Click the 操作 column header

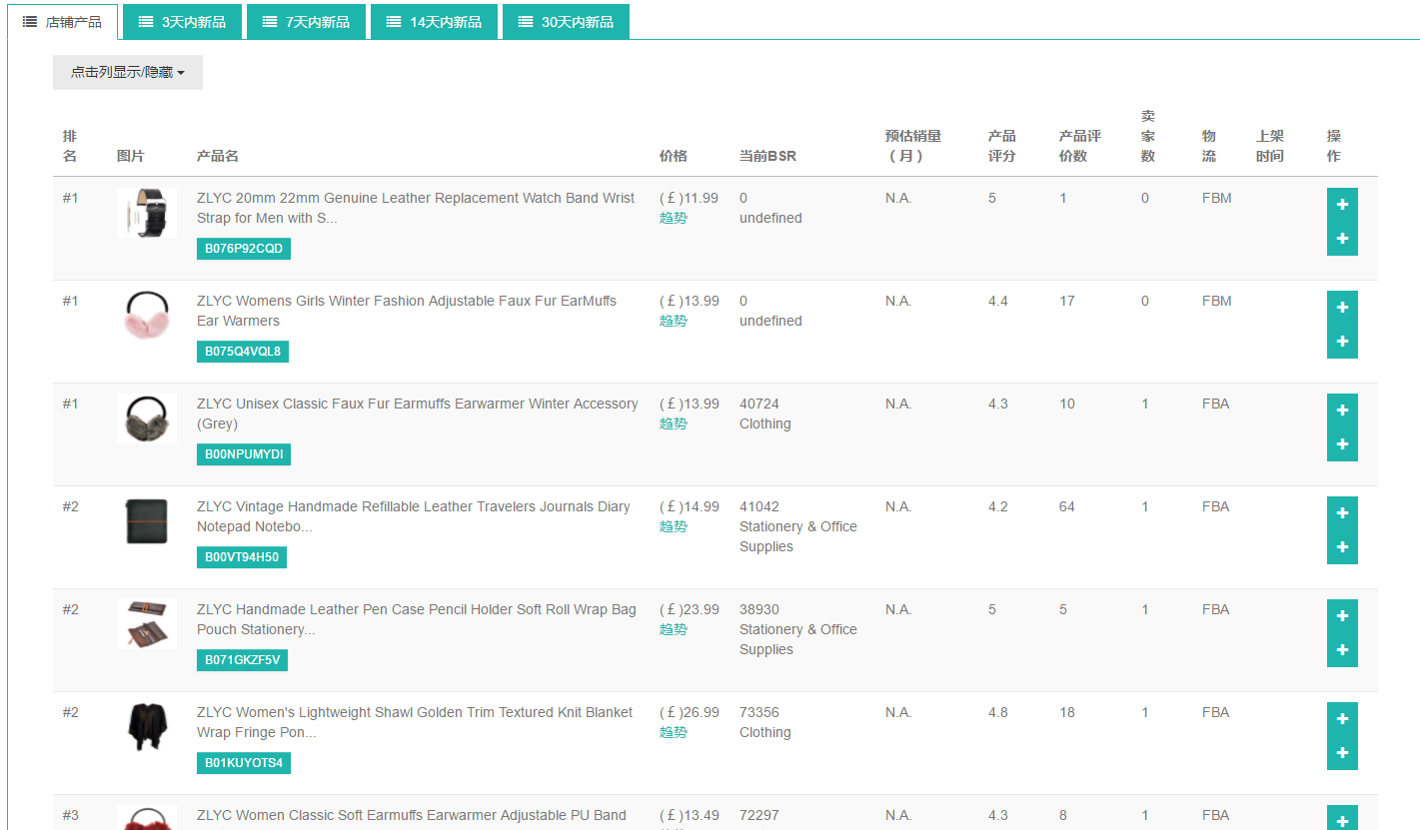pos(1334,146)
